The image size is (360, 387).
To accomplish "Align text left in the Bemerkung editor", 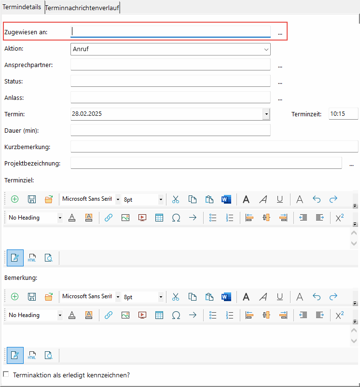I will pyautogui.click(x=249, y=315).
